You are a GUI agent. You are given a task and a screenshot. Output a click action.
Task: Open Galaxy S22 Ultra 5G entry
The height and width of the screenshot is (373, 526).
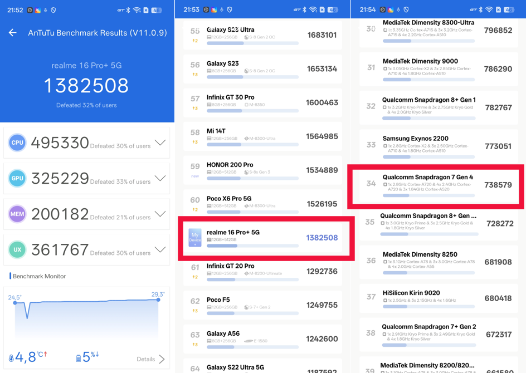pyautogui.click(x=262, y=367)
